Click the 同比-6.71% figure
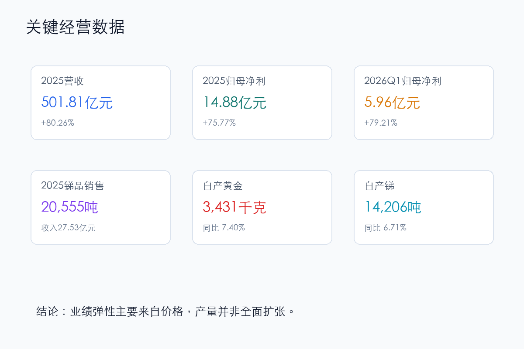The height and width of the screenshot is (349, 524). click(386, 227)
